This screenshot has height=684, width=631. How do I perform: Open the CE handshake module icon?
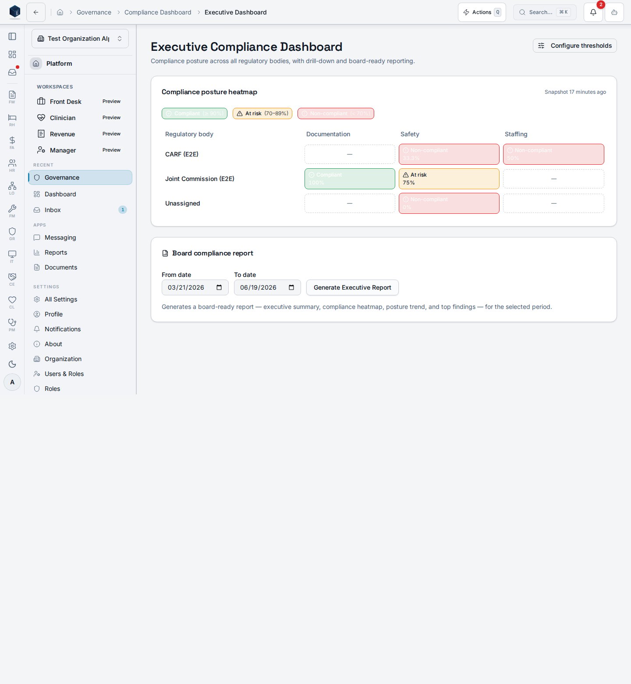tap(12, 279)
